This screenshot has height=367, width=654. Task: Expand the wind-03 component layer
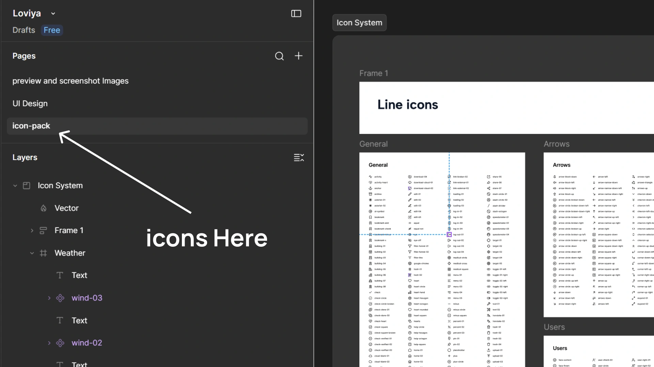49,298
